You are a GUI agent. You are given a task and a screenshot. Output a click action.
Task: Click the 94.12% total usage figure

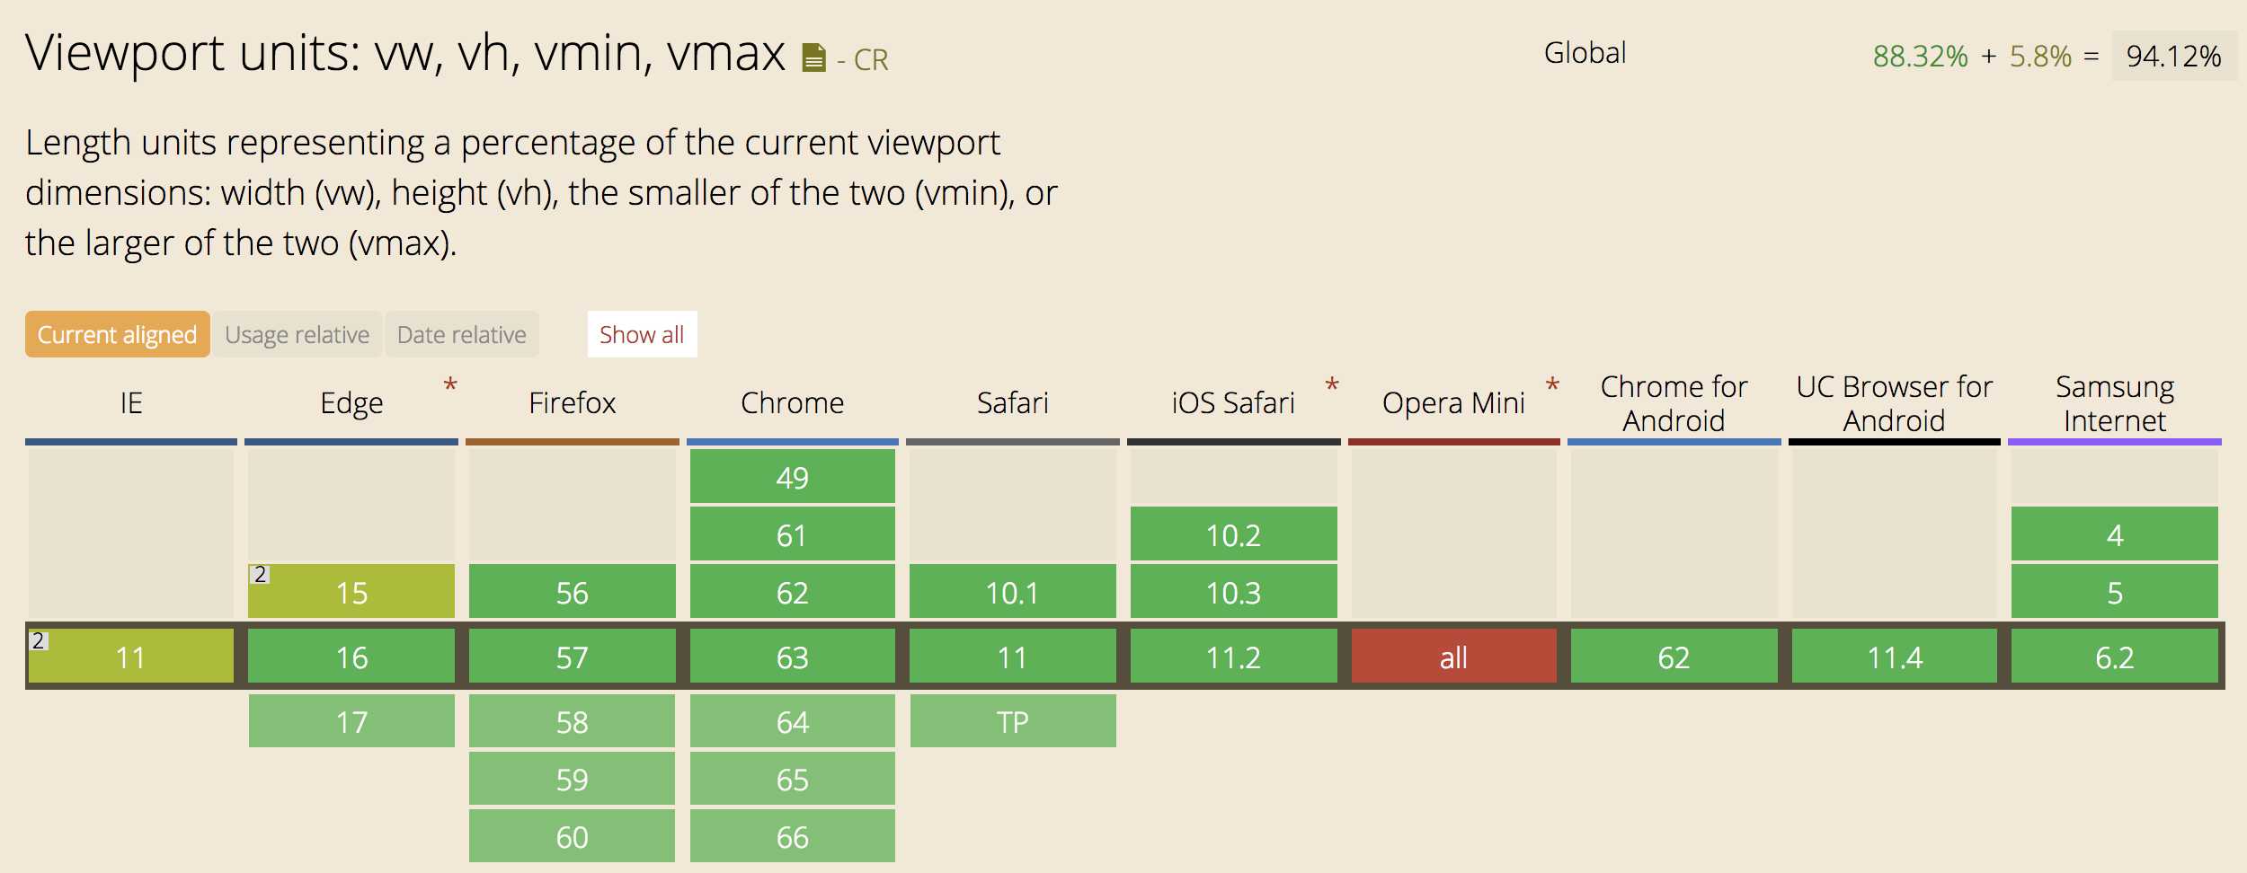2173,56
